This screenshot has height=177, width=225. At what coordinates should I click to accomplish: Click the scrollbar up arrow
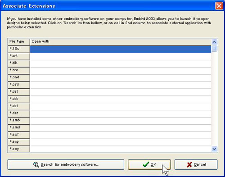click(214, 42)
